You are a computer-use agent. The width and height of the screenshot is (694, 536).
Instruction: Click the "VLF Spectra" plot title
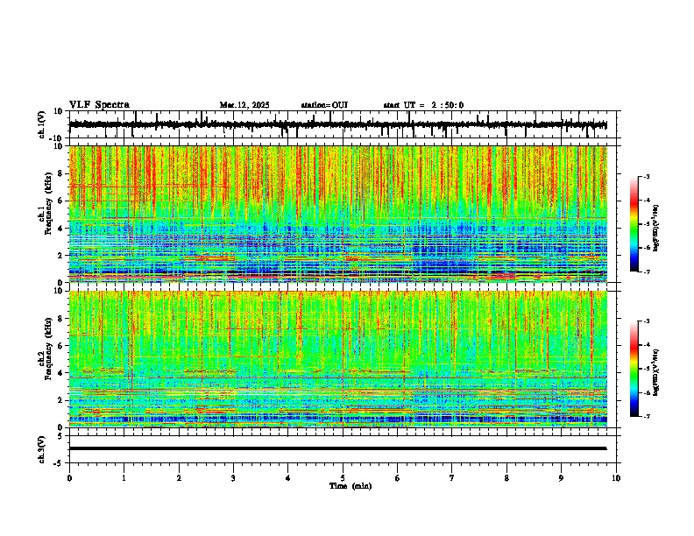tap(99, 105)
